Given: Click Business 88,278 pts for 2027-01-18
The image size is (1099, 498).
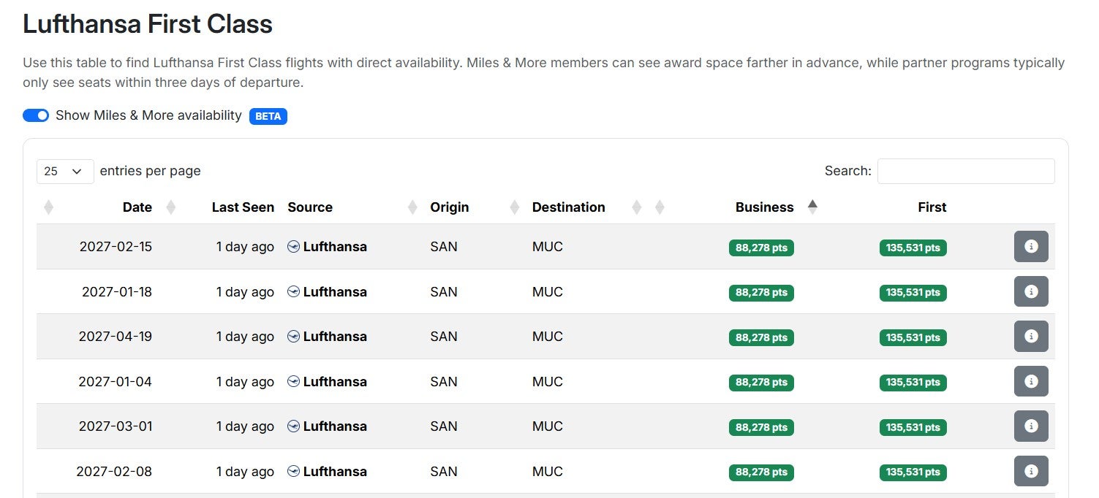Looking at the screenshot, I should click(x=761, y=293).
